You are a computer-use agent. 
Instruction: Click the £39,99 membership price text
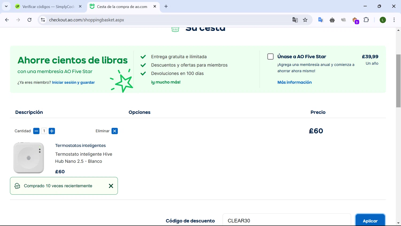point(370,56)
